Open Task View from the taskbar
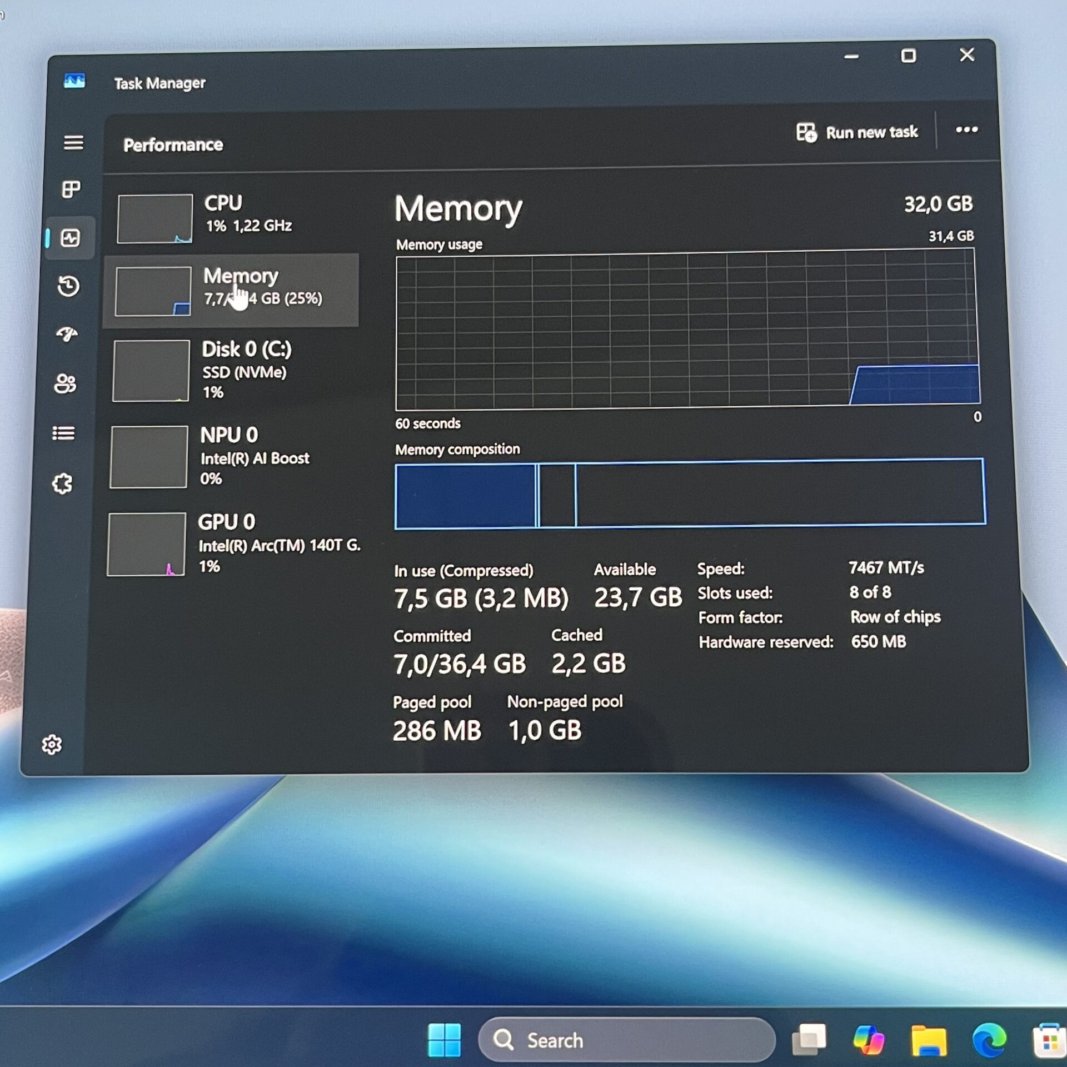This screenshot has height=1067, width=1067. [x=809, y=1039]
